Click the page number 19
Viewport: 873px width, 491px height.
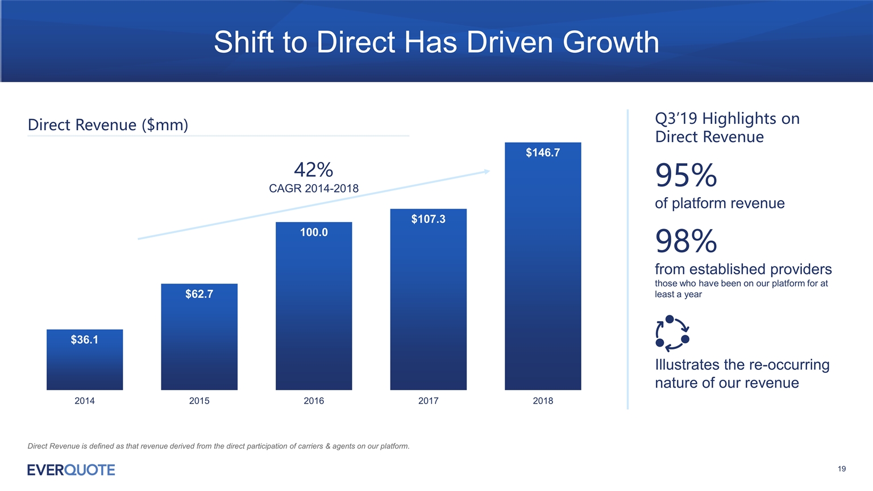842,469
